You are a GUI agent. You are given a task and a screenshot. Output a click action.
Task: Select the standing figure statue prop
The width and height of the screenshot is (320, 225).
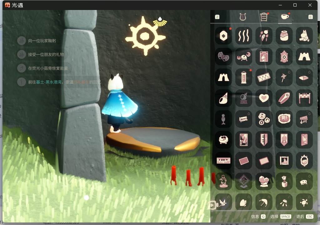(x=223, y=182)
